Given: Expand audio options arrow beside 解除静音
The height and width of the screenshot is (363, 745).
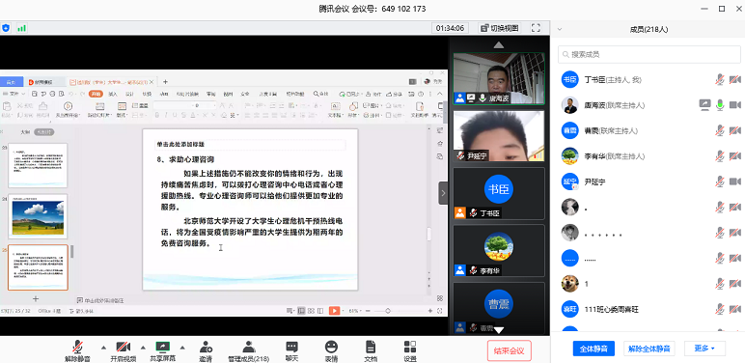Looking at the screenshot, I should tap(103, 348).
